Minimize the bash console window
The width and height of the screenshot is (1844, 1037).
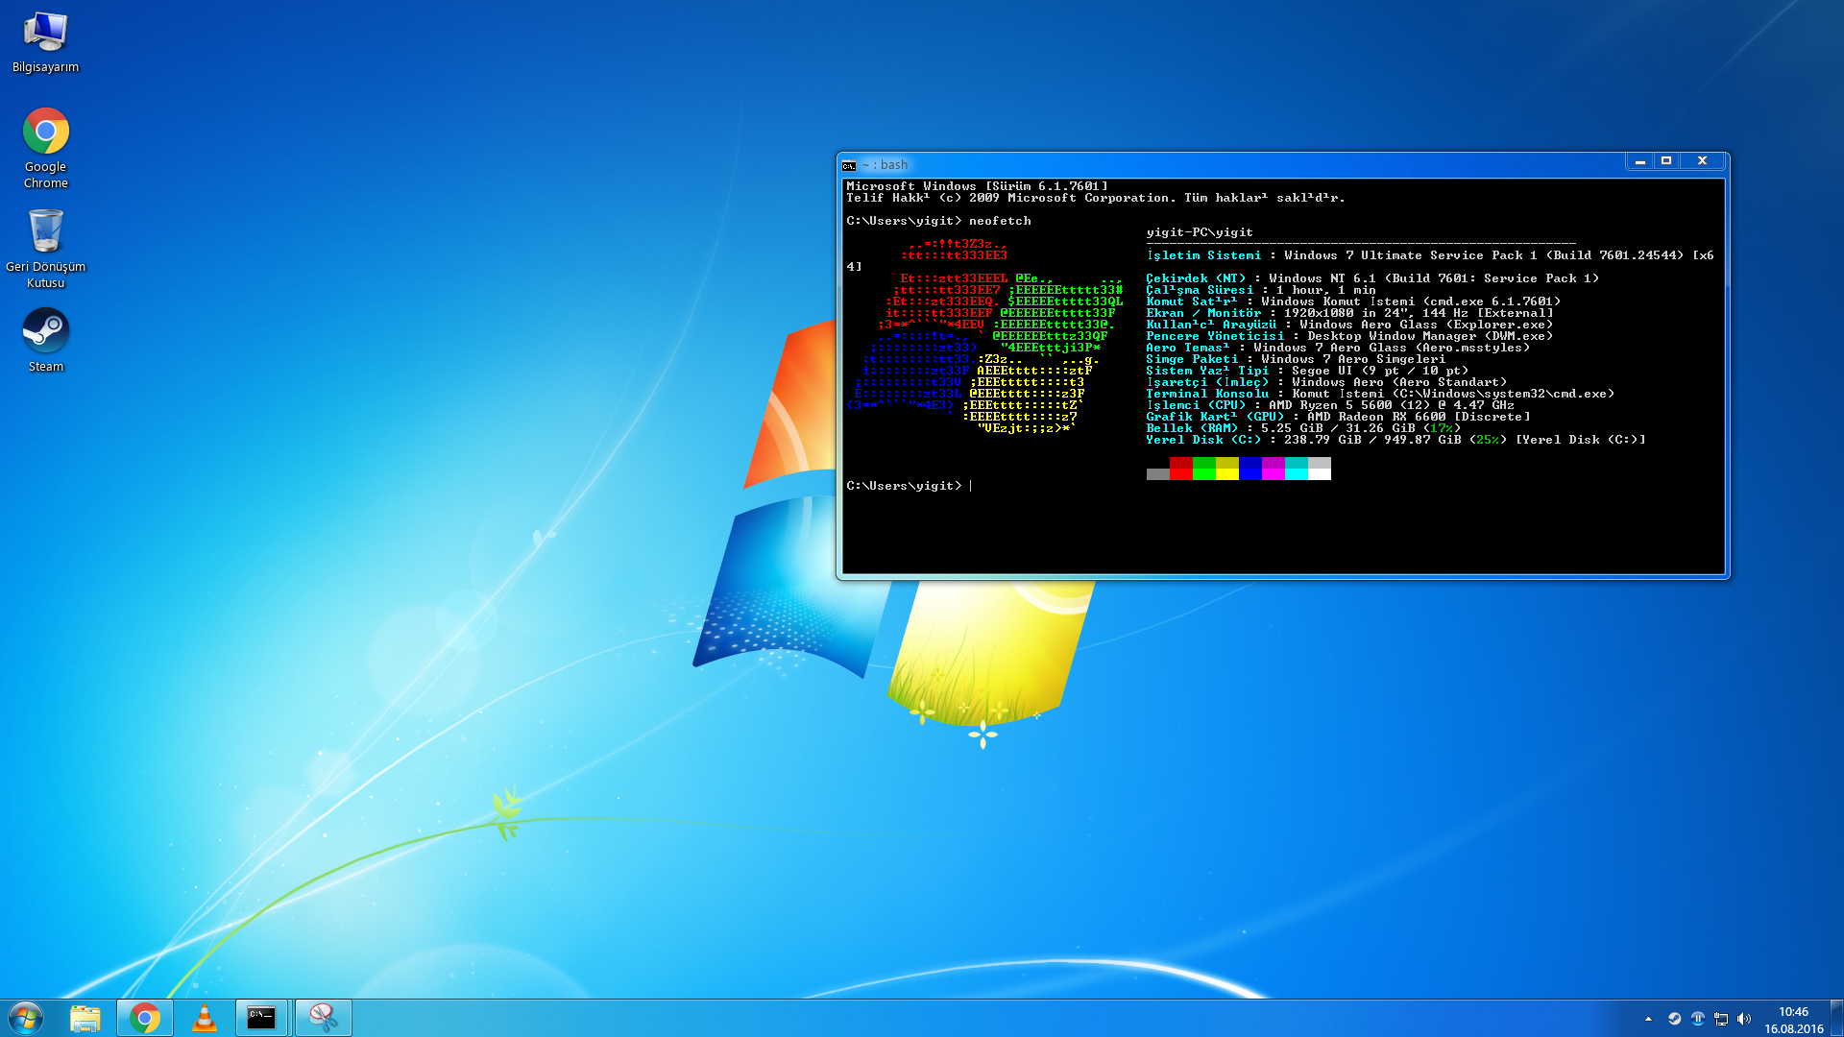pyautogui.click(x=1639, y=161)
